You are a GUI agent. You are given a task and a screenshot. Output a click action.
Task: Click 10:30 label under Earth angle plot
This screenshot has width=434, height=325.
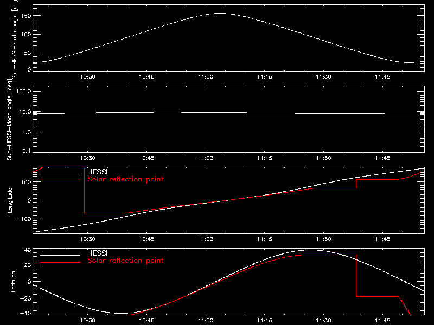coord(87,77)
